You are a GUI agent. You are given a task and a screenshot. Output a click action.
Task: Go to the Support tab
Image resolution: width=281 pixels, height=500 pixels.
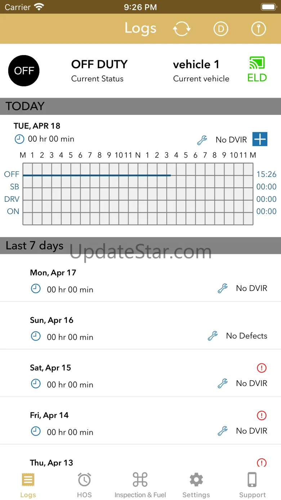click(252, 485)
